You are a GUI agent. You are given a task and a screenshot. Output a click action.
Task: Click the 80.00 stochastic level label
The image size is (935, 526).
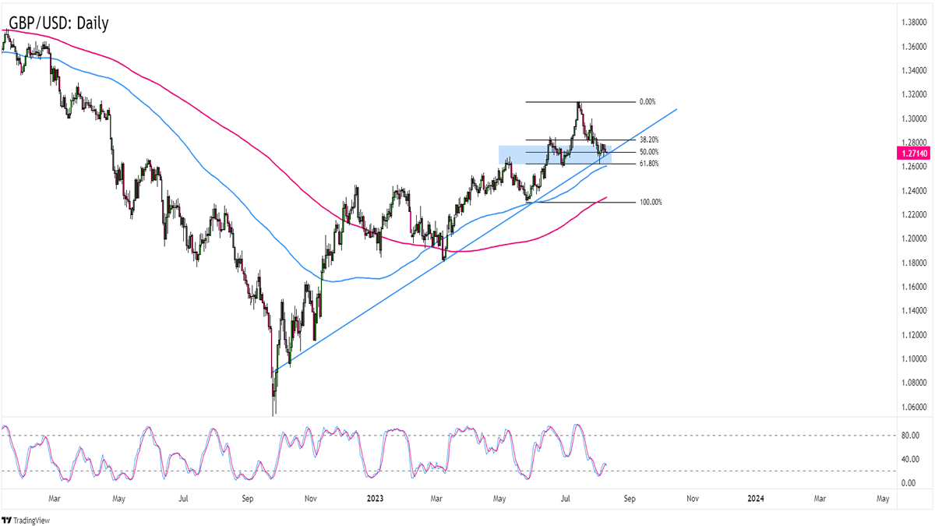point(908,435)
